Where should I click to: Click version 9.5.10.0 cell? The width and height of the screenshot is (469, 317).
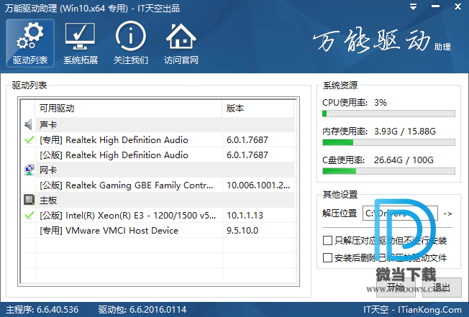[258, 231]
